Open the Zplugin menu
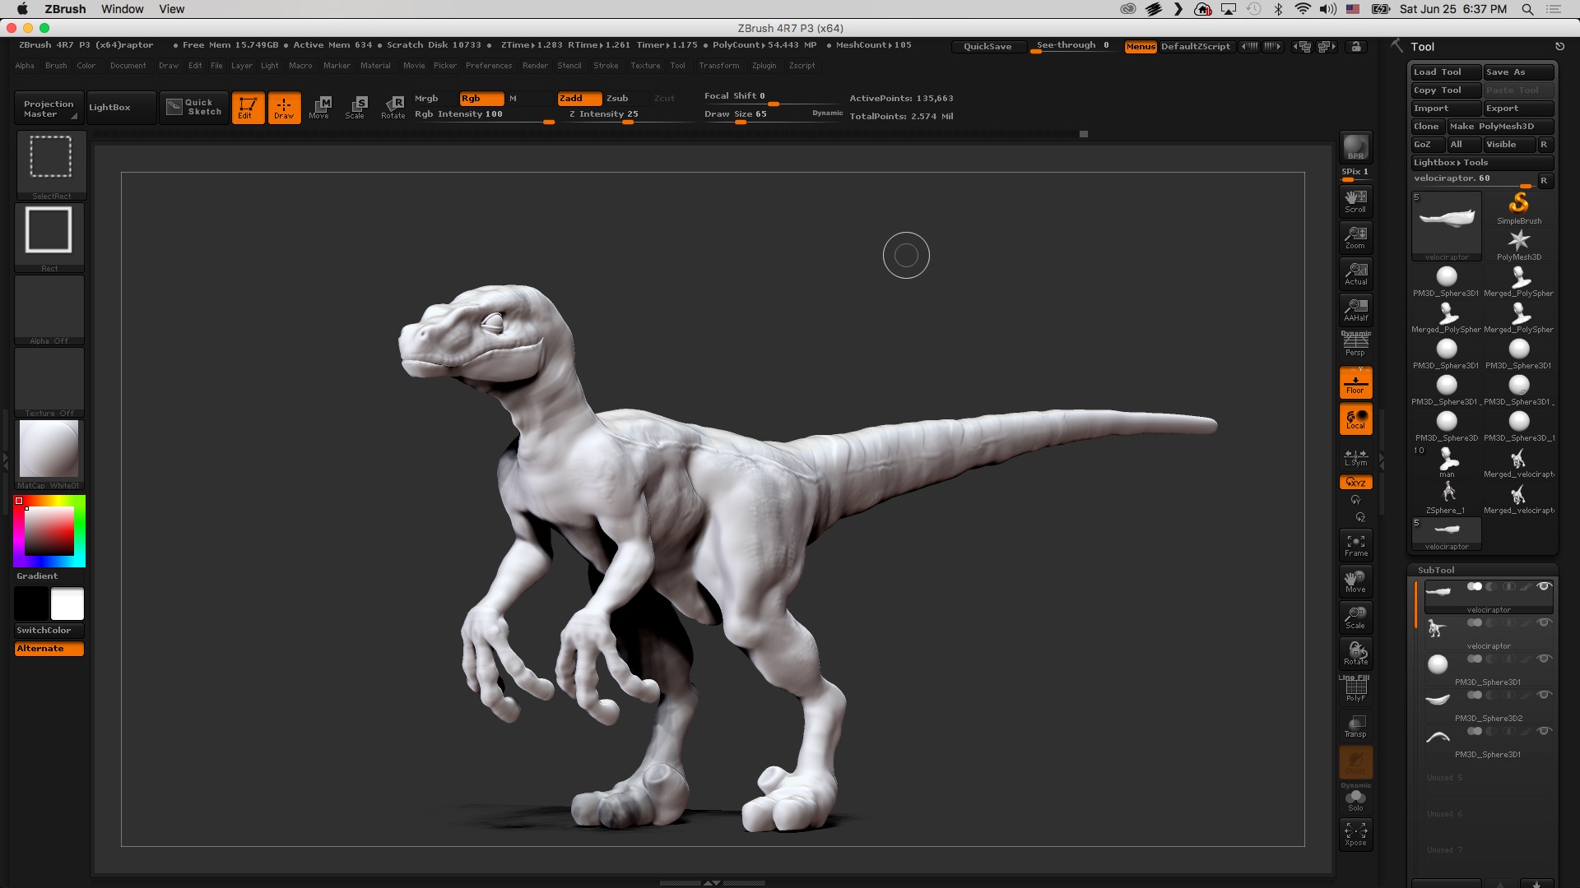 764,66
